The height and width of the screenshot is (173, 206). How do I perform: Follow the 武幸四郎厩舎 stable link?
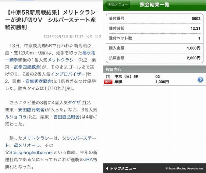click(x=27, y=67)
